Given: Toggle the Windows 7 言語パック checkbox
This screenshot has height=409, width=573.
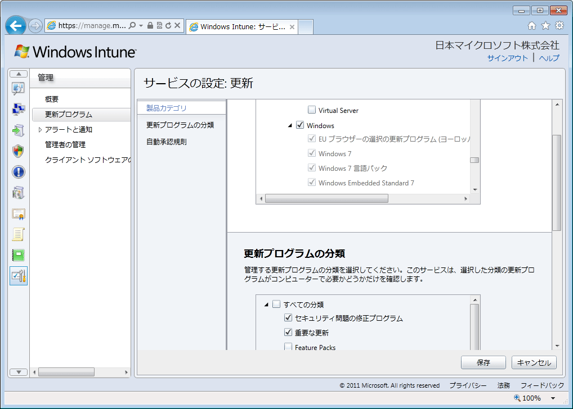Looking at the screenshot, I should tap(312, 167).
